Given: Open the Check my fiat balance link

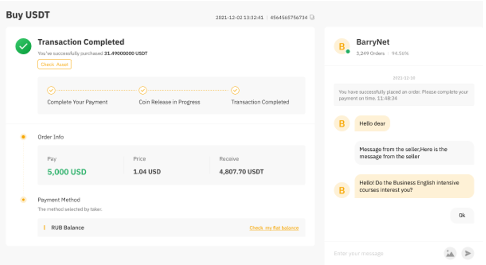Looking at the screenshot, I should coord(274,228).
